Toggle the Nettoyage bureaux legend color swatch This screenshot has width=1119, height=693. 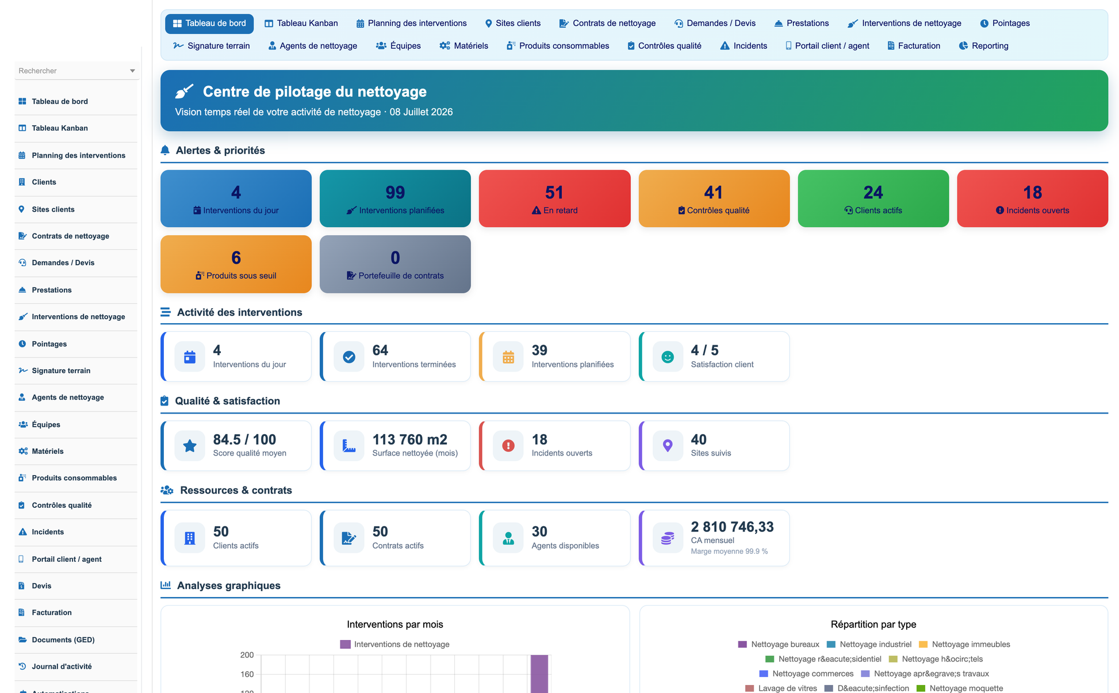(x=742, y=644)
